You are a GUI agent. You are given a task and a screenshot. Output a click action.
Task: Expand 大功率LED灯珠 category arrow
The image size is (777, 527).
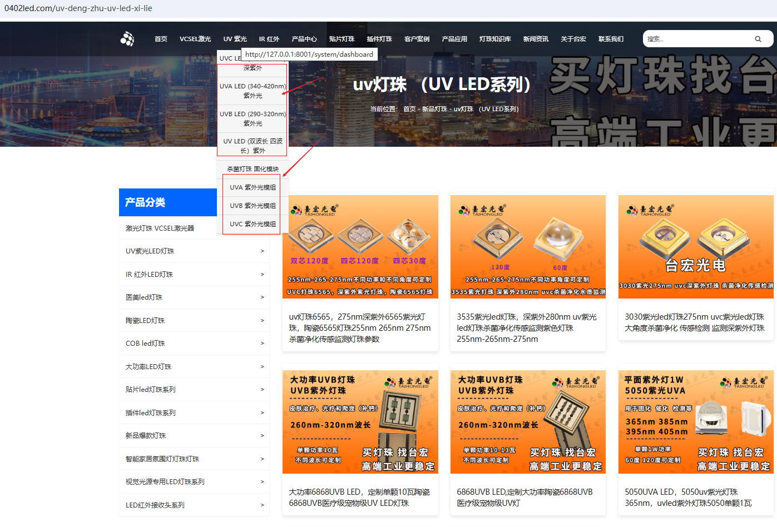(x=263, y=366)
